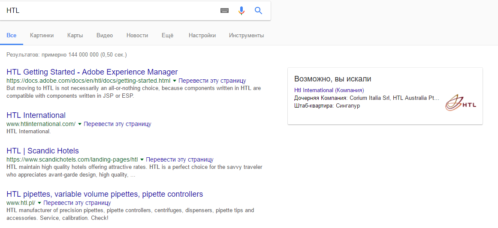Open the HTL International result
This screenshot has width=498, height=228.
pos(36,115)
